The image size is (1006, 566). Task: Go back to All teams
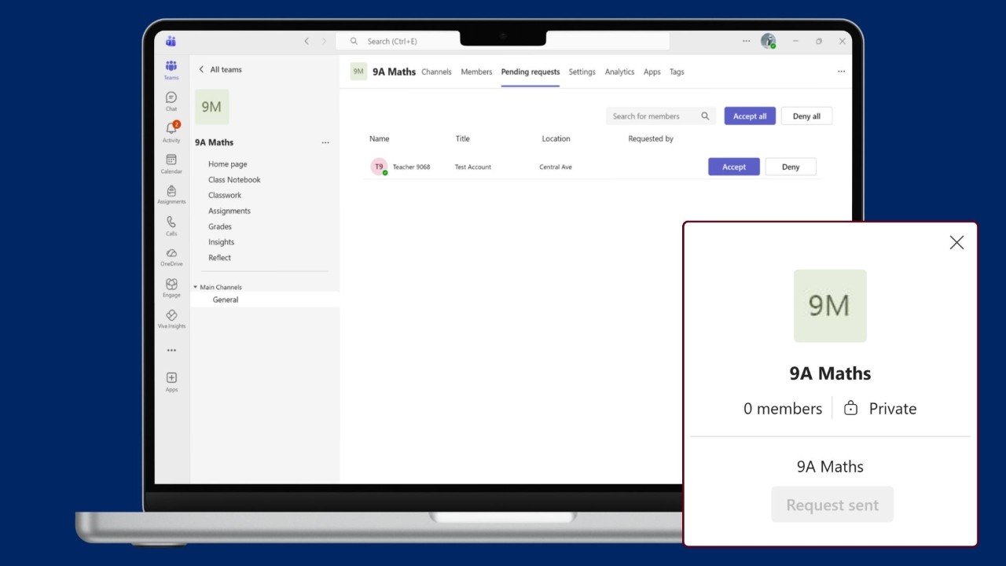[220, 69]
